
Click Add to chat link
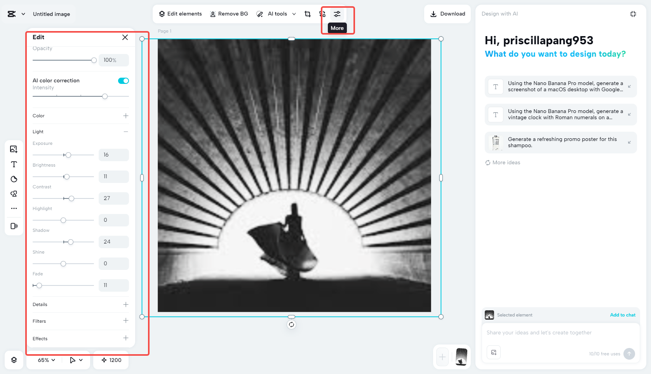click(x=623, y=315)
